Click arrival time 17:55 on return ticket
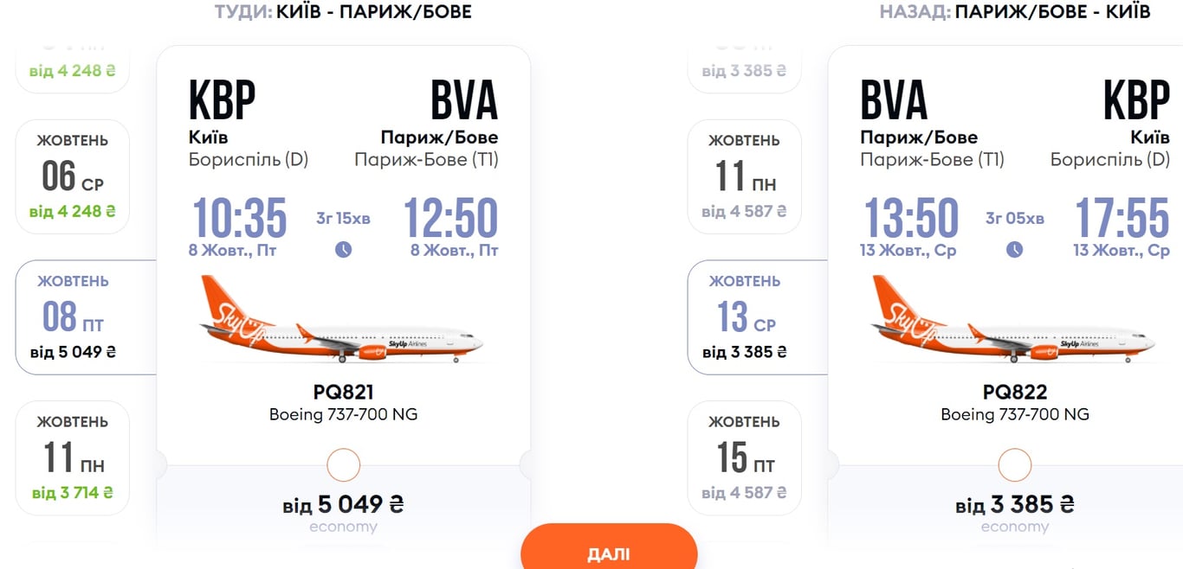 [1122, 218]
